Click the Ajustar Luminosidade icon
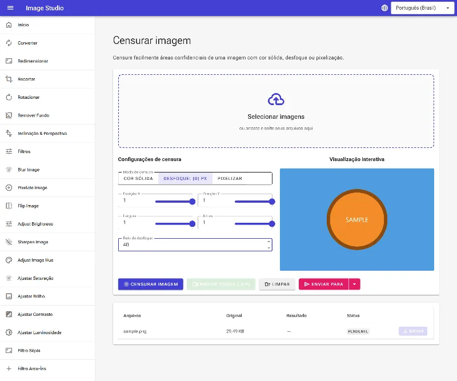Image resolution: width=457 pixels, height=381 pixels. [9, 332]
